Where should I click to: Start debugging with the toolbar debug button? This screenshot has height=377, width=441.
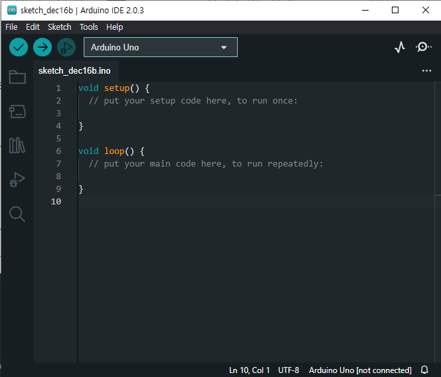[66, 47]
